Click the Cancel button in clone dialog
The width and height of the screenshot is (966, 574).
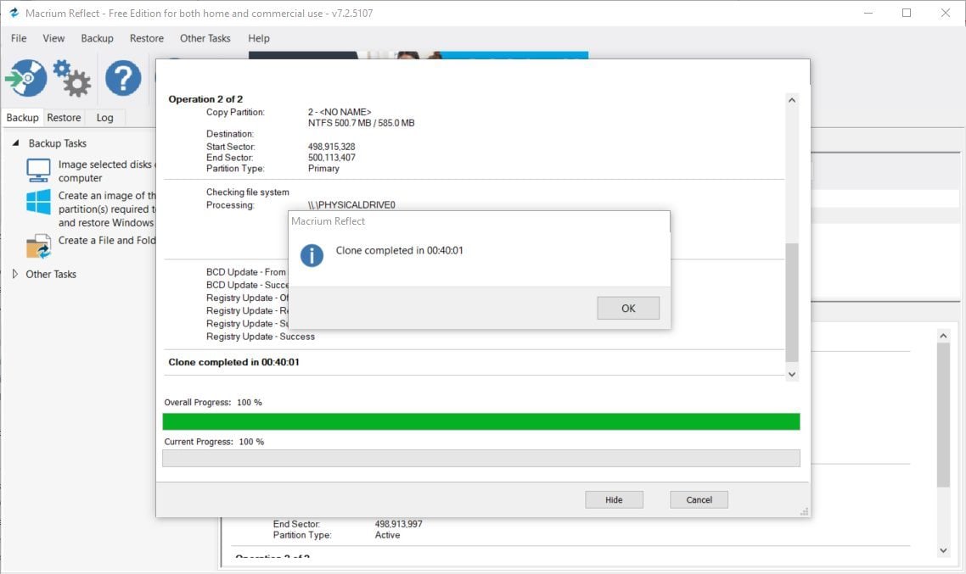coord(699,499)
